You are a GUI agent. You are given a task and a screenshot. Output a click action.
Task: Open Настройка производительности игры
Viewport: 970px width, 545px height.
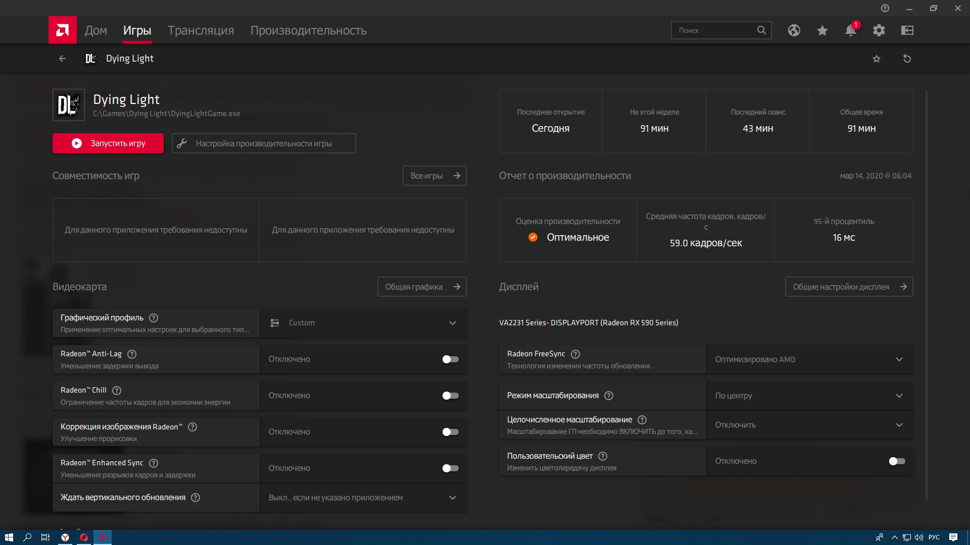click(x=264, y=143)
